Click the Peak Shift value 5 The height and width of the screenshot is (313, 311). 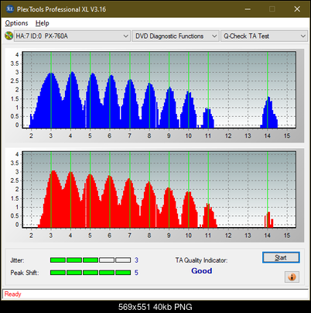(x=136, y=273)
